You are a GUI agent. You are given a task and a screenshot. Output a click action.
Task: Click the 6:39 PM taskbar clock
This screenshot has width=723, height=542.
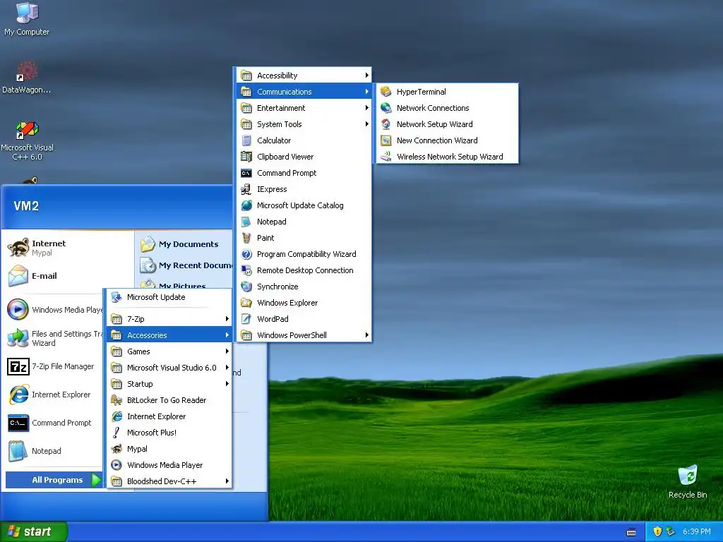click(x=697, y=531)
